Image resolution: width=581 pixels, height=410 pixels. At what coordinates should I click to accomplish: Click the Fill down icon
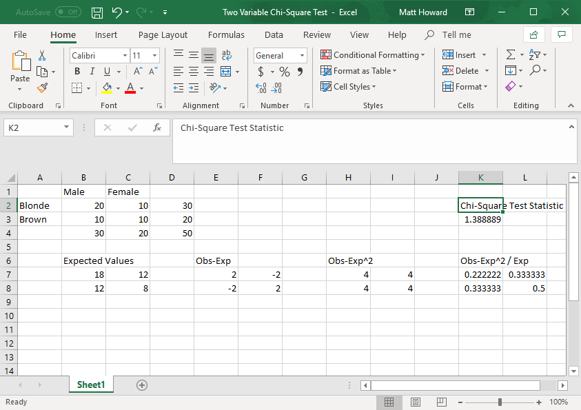tap(510, 70)
